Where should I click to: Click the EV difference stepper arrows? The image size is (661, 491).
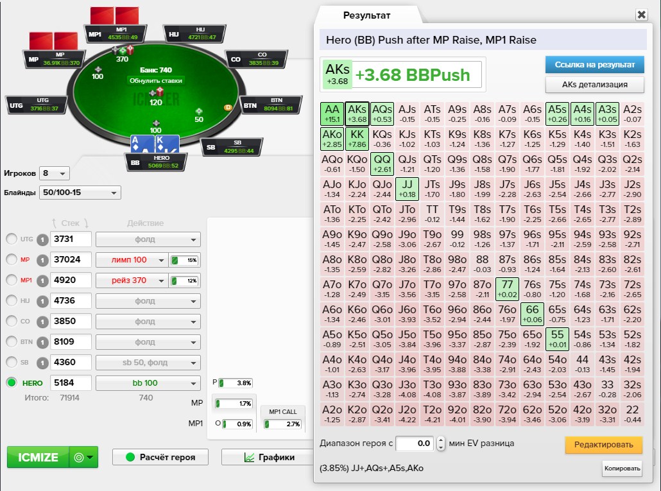pos(440,444)
